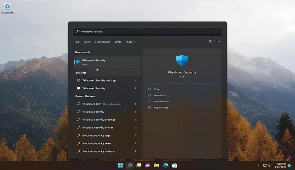295x170 pixels.
Task: Switch to the Apps tab
Action: [x=87, y=42]
